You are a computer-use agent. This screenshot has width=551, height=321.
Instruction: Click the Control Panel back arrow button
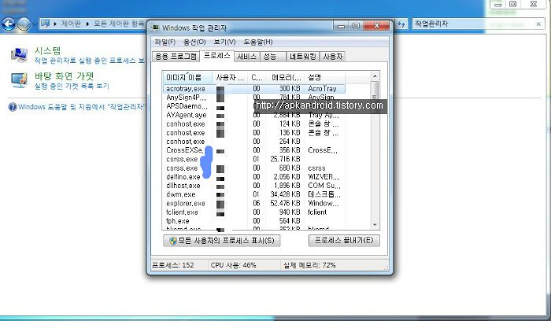(x=8, y=24)
